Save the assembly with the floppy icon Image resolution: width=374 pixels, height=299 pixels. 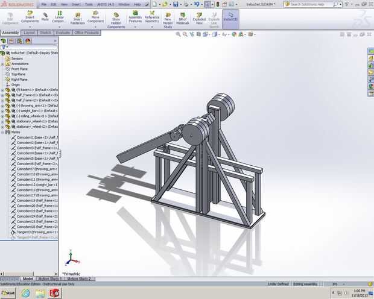pyautogui.click(x=176, y=4)
